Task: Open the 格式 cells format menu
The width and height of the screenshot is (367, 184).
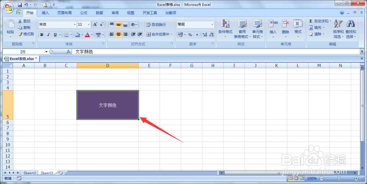Action: 298,29
